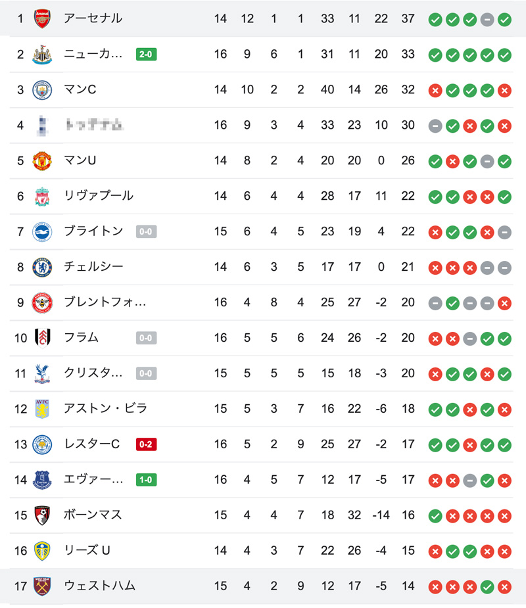This screenshot has height=608, width=526.
Task: Open the ボーンマス team name link
Action: (93, 515)
